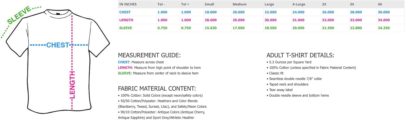Viewport: 405px width, 120px height.
Task: Choose the X-Large column header
Action: pyautogui.click(x=299, y=4)
